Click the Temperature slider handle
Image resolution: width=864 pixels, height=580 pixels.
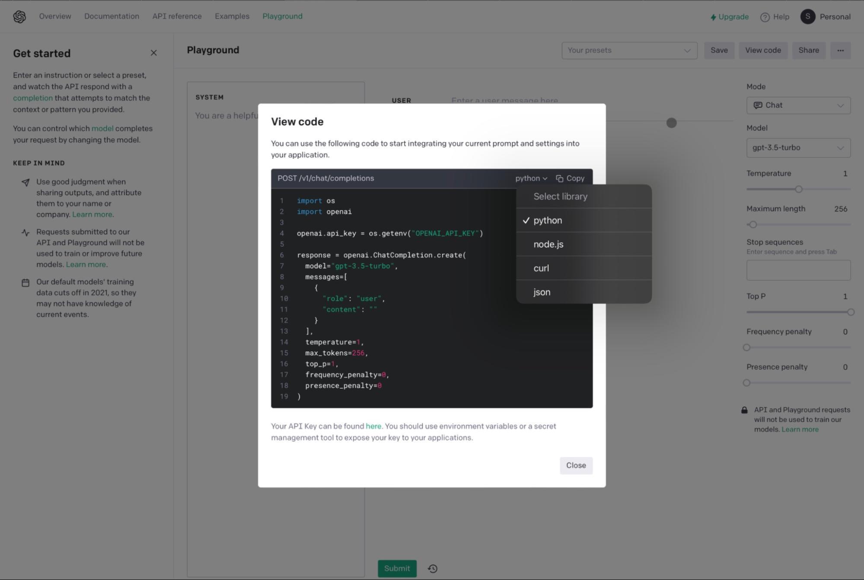pos(798,189)
